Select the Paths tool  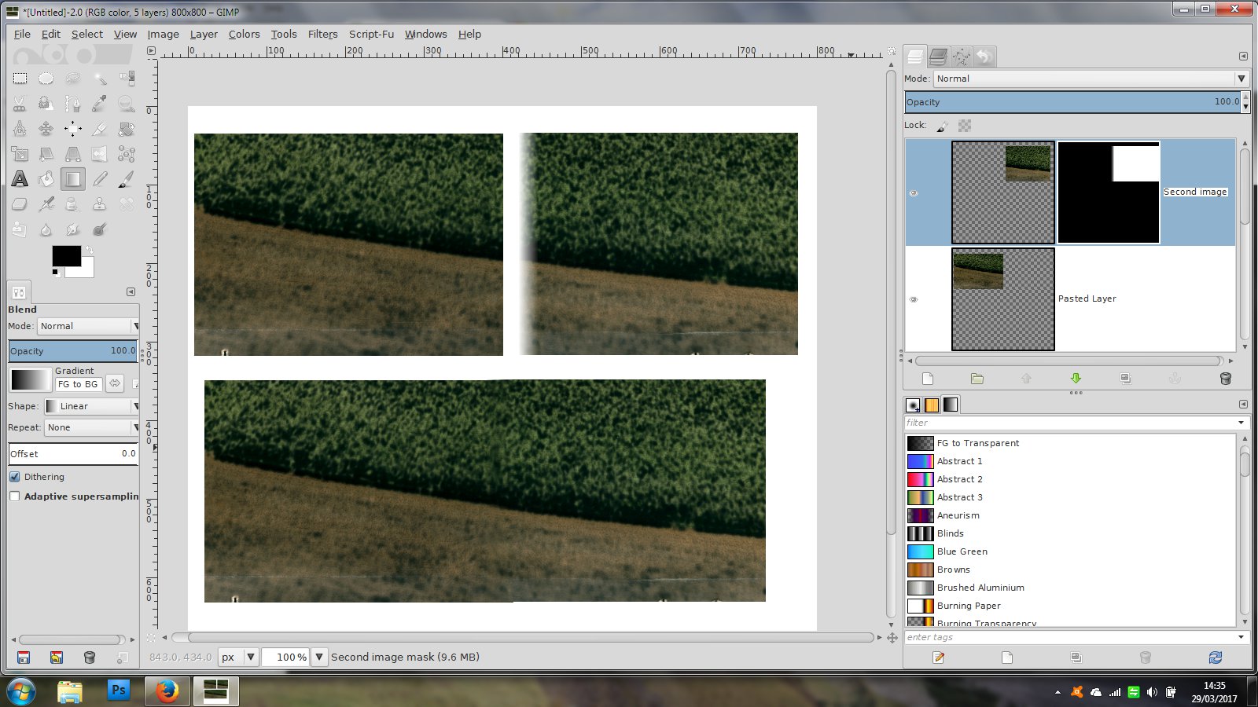73,104
